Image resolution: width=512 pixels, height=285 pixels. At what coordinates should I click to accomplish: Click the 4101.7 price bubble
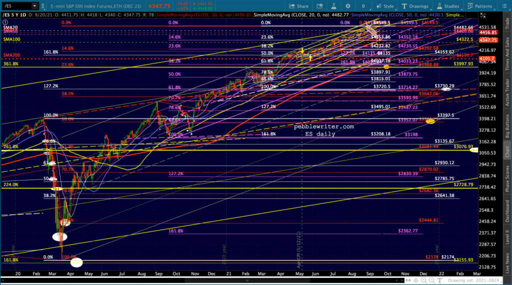click(487, 59)
